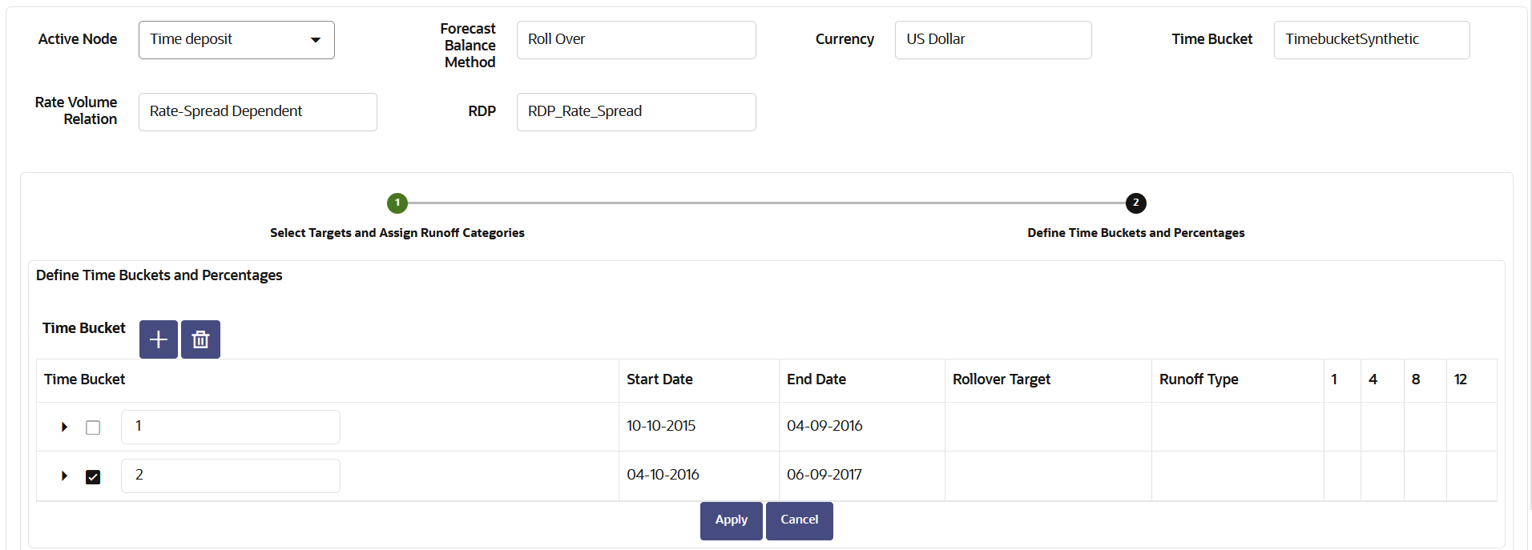Open the Active Node dropdown
The image size is (1532, 550).
point(236,40)
